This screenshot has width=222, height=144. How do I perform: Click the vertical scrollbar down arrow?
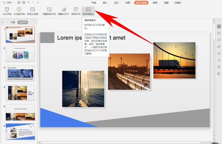coord(214,133)
